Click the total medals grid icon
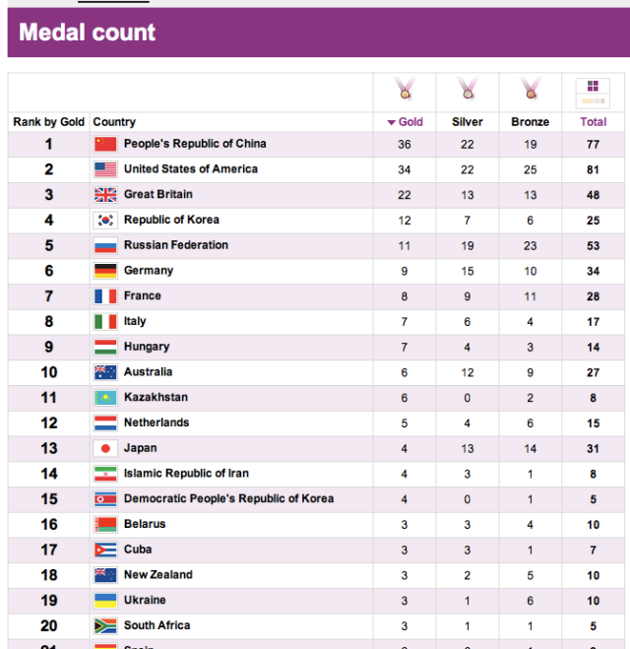This screenshot has width=630, height=649. pyautogui.click(x=593, y=93)
